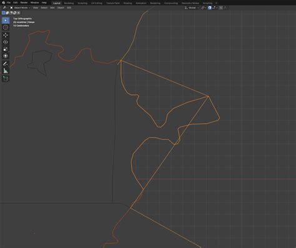This screenshot has width=296, height=248.
Task: Open the Help menu
Action: click(x=44, y=2)
